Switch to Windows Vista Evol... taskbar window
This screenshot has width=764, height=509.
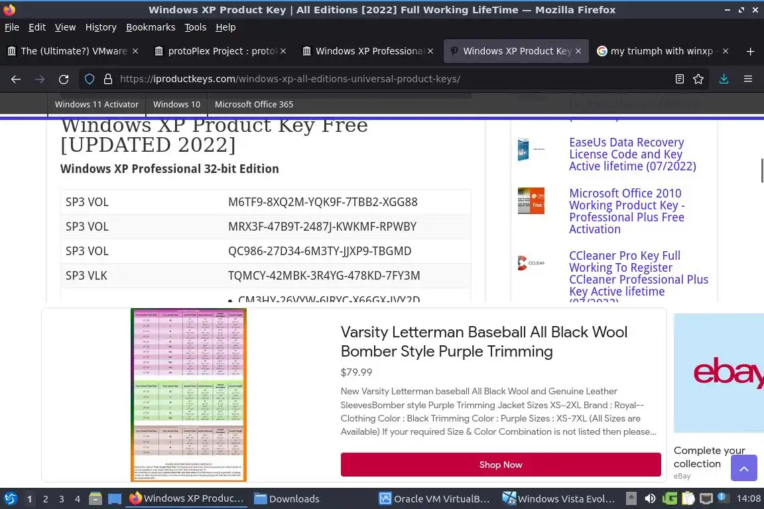tap(559, 499)
